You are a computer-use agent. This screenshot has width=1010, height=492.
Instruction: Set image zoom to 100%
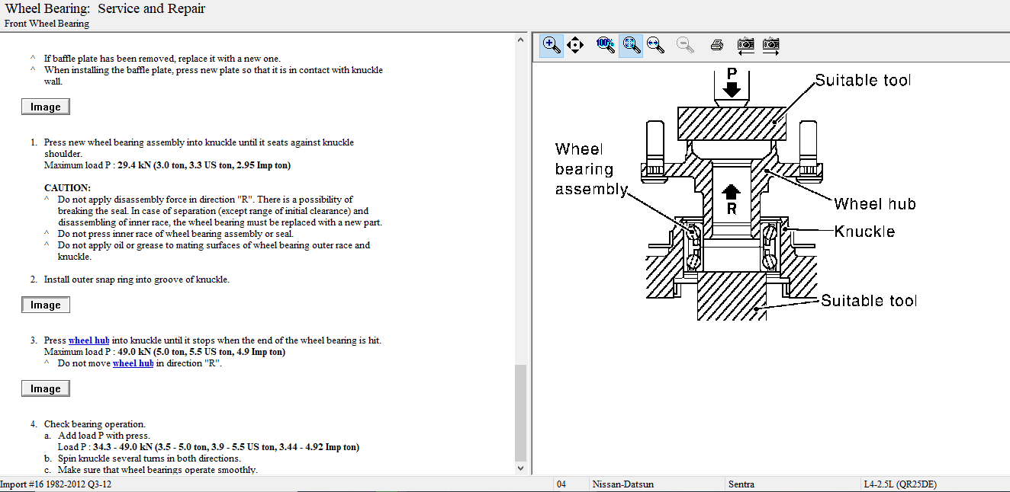pyautogui.click(x=605, y=45)
